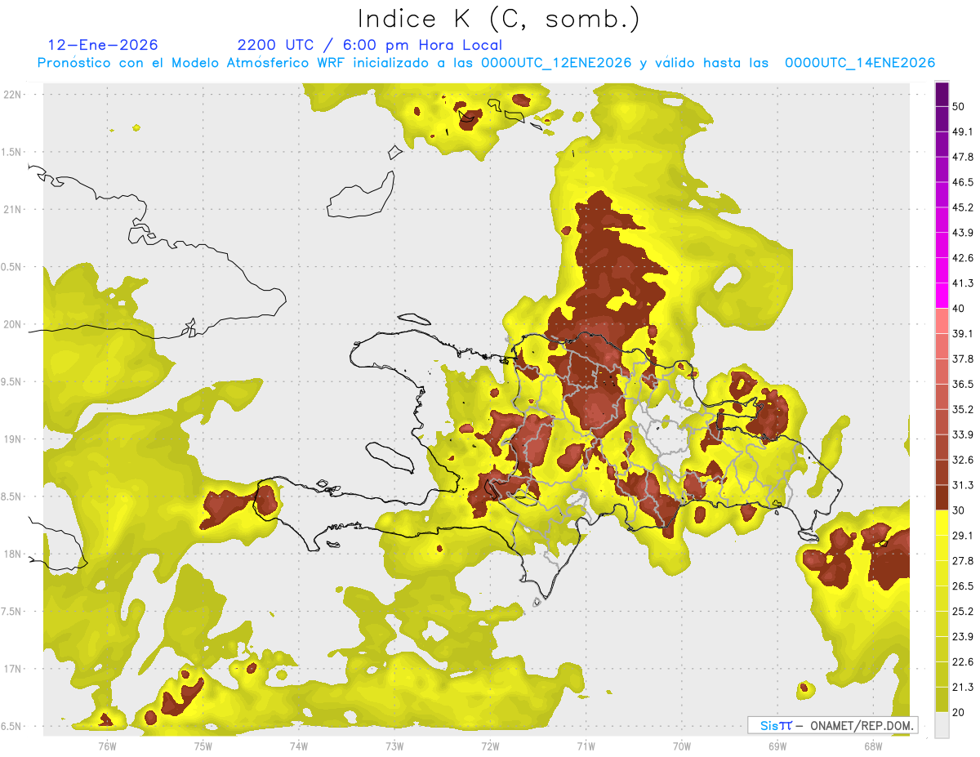Click the color scale value '26.5'
Viewport: 980px width, 757px height.
tap(963, 586)
